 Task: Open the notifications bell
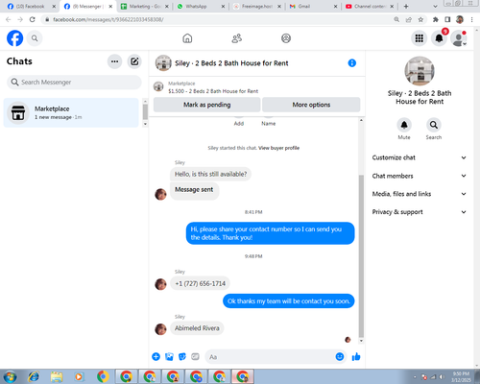coord(439,38)
